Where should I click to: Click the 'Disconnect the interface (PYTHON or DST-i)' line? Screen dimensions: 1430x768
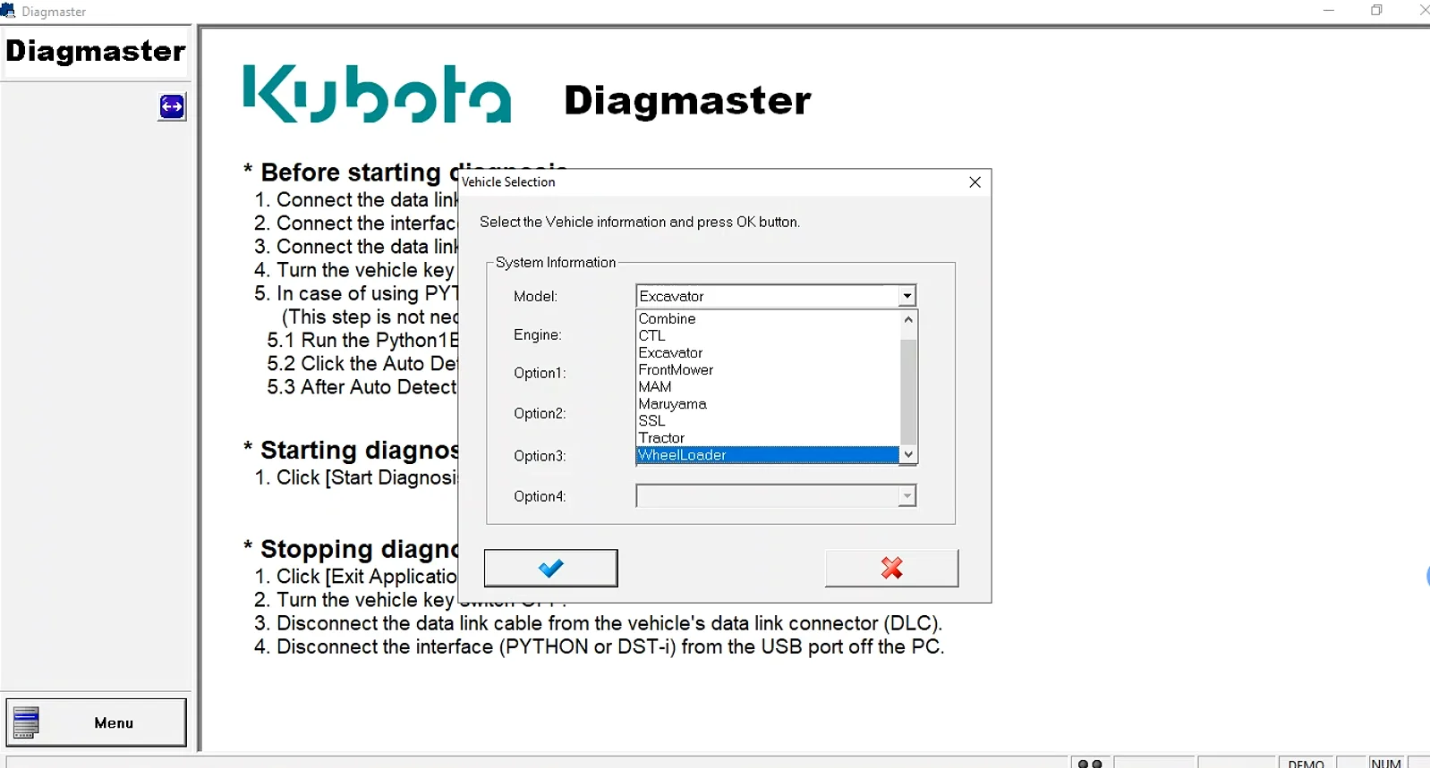click(599, 646)
